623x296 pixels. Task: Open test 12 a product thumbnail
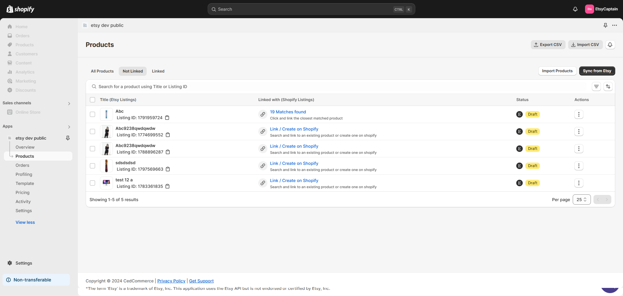pyautogui.click(x=106, y=183)
